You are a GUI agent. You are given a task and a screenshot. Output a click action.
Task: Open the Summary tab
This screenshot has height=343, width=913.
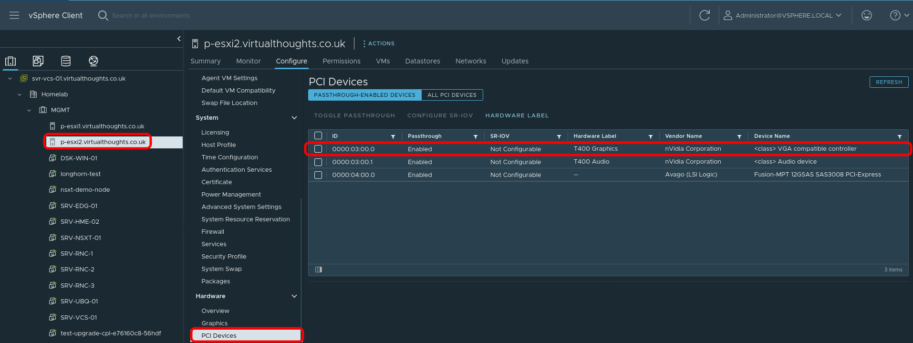click(206, 61)
